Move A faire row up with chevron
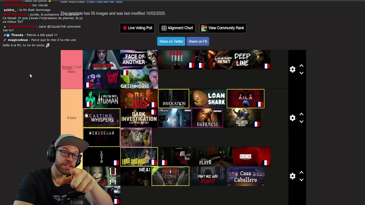The height and width of the screenshot is (205, 365). coord(301,114)
